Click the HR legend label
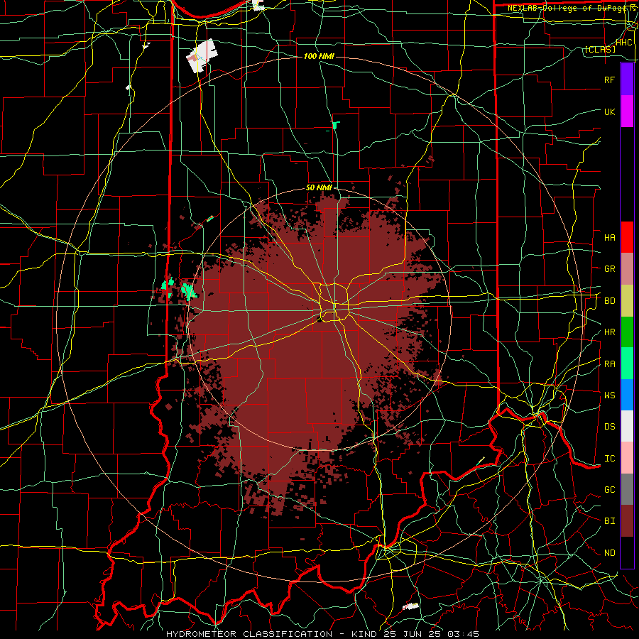The height and width of the screenshot is (639, 639). (x=609, y=332)
